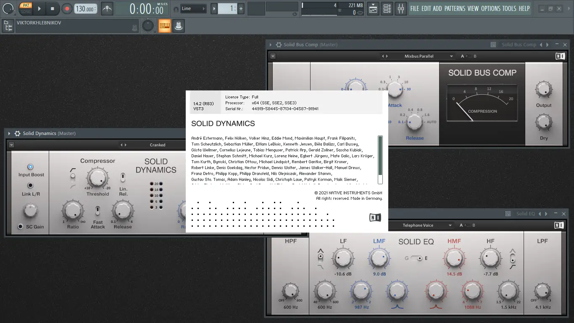Click the Solid Bus Comp header menu dropdown

pos(273,56)
